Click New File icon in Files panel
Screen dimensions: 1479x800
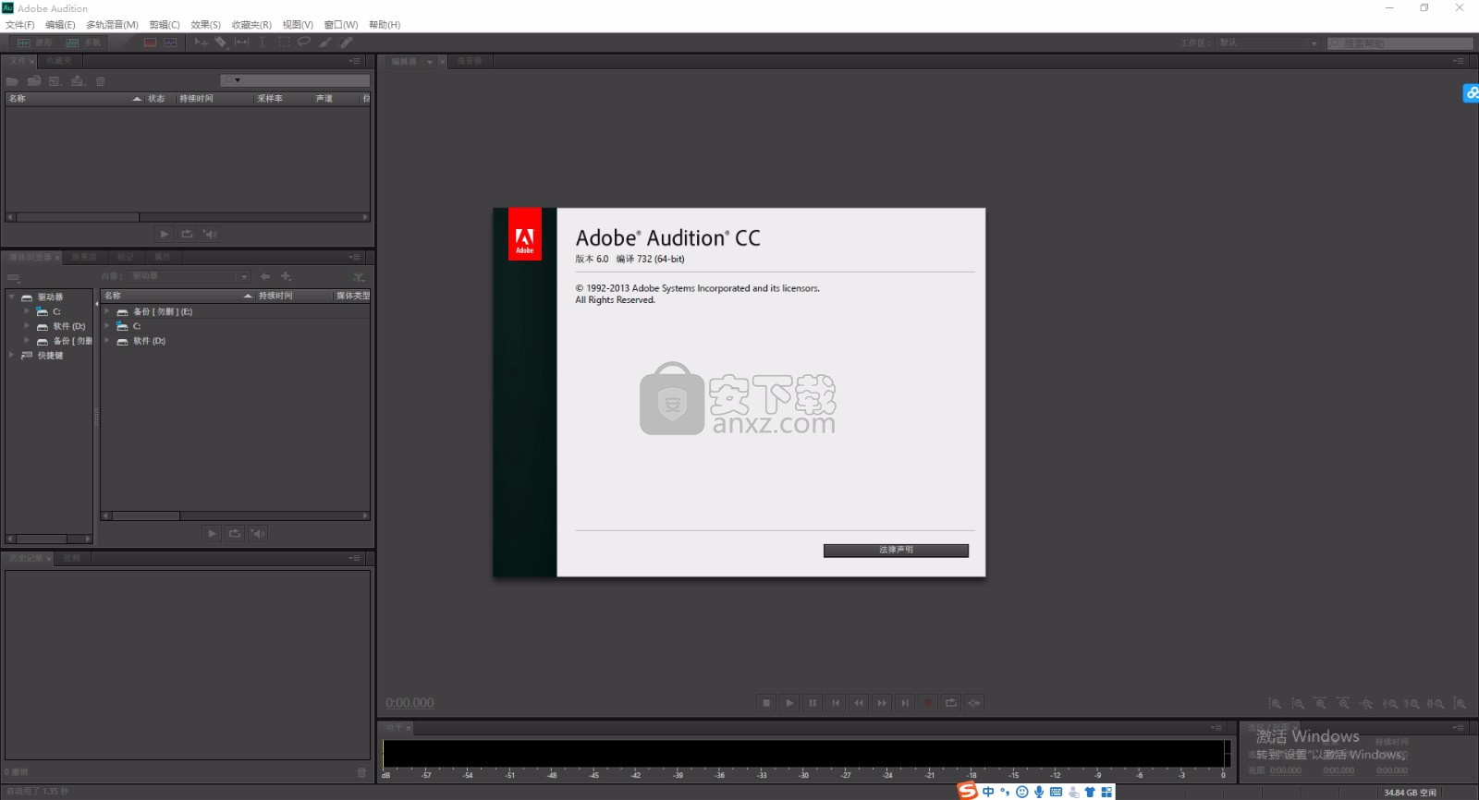[55, 81]
